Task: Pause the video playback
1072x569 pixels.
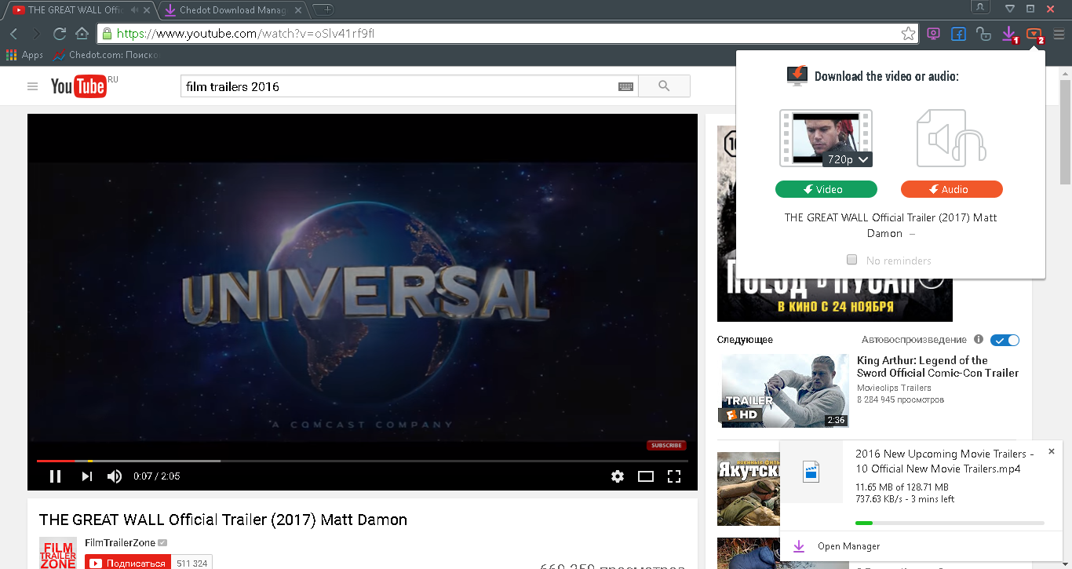Action: coord(55,476)
